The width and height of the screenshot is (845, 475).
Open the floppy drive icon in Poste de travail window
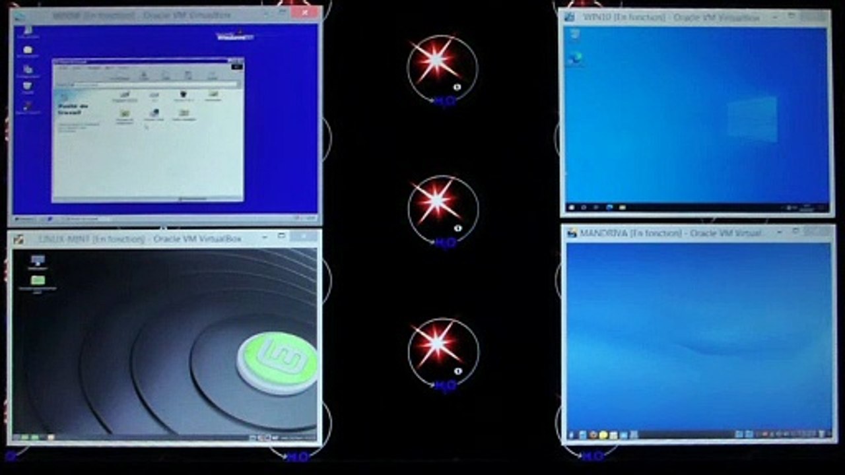click(x=125, y=96)
